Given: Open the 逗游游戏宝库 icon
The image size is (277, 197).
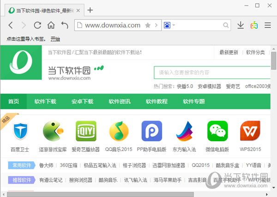Looking at the screenshot, I should pos(53,131).
